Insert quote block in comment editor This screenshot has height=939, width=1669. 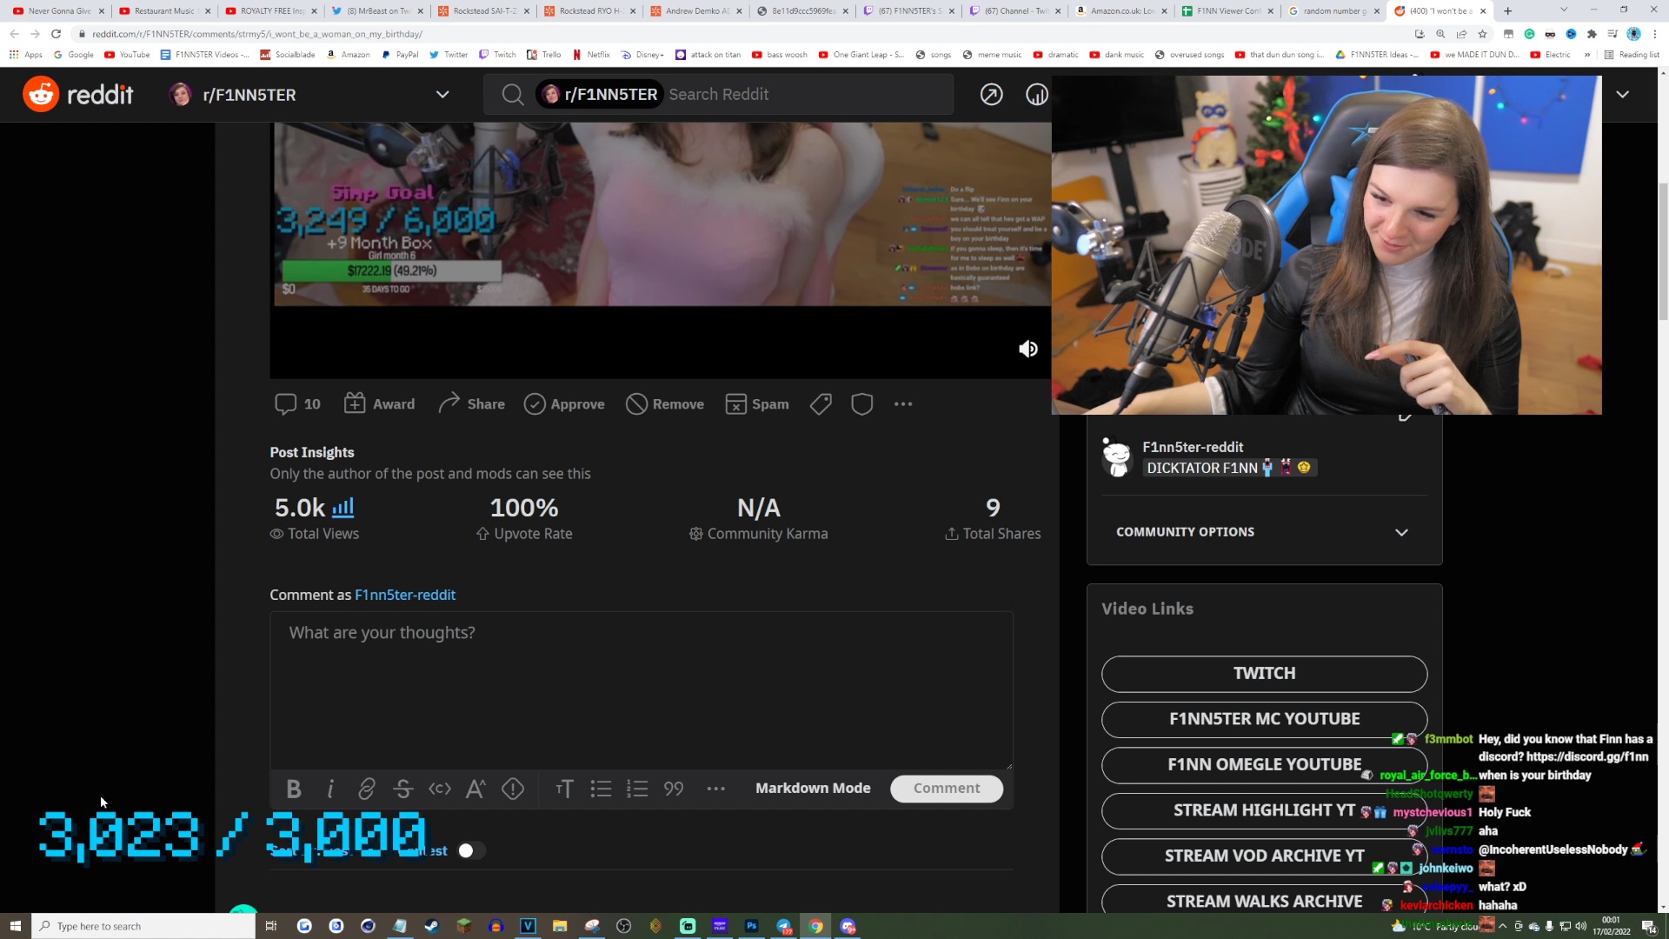pos(674,789)
